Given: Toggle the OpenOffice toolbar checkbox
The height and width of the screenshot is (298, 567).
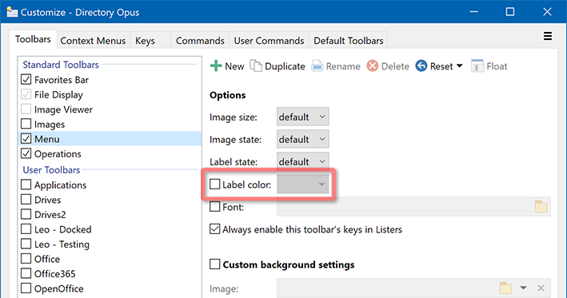Looking at the screenshot, I should pos(26,288).
